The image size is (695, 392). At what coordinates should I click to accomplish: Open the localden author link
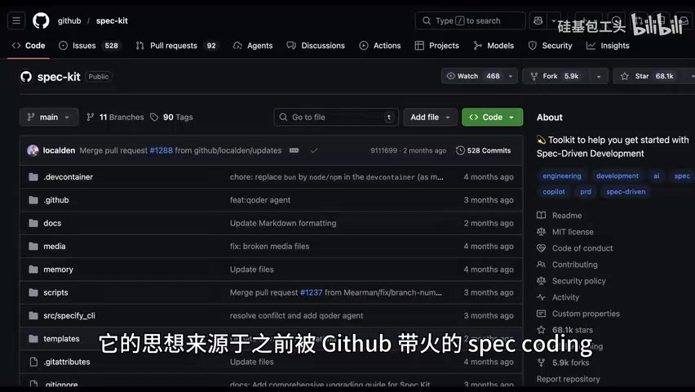(59, 150)
